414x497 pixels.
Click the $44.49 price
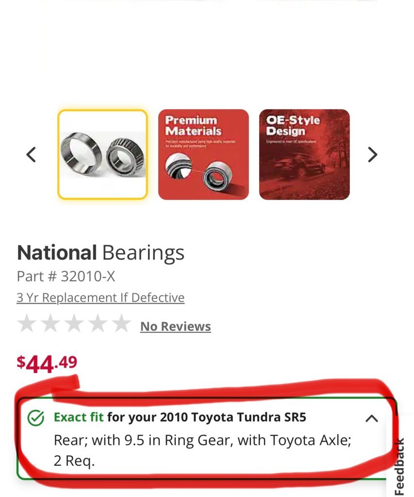click(47, 363)
